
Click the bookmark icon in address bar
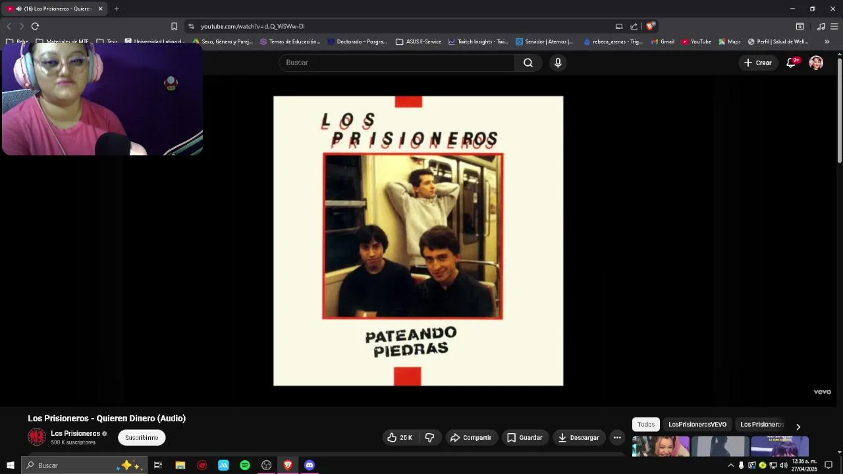174,26
